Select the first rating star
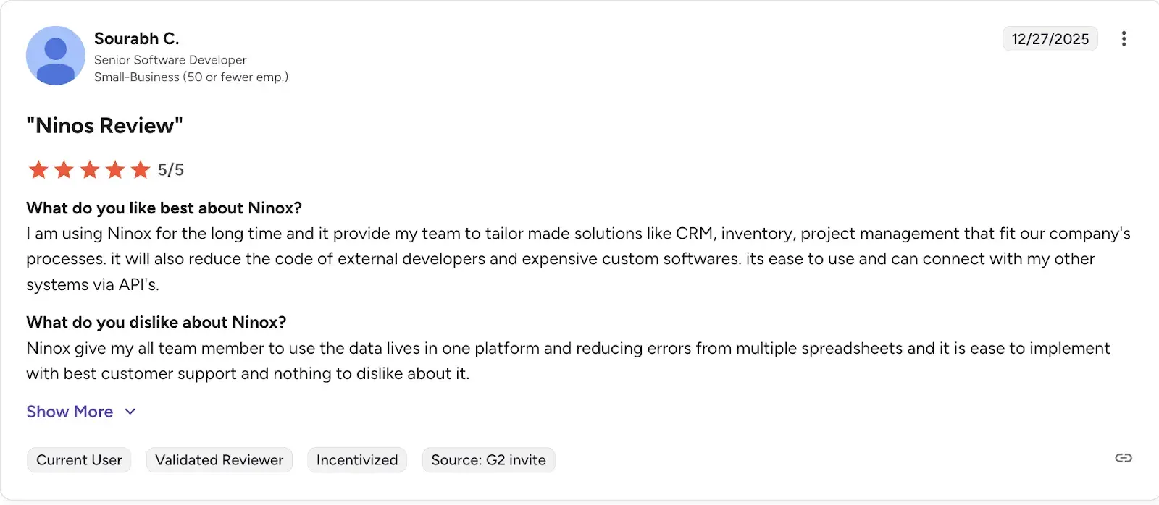1159x505 pixels. pos(38,169)
